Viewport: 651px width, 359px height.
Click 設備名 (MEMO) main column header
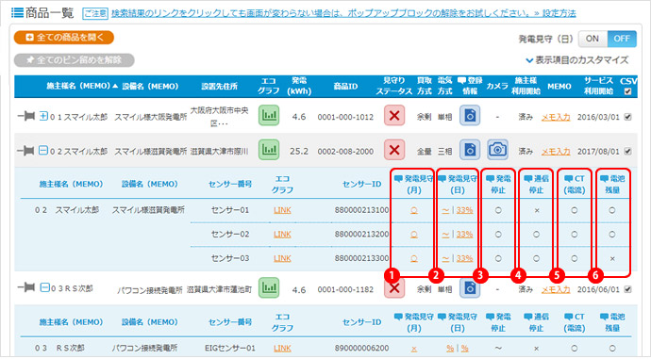pyautogui.click(x=150, y=86)
